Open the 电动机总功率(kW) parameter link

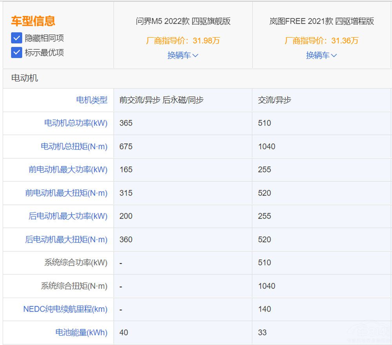(75, 123)
